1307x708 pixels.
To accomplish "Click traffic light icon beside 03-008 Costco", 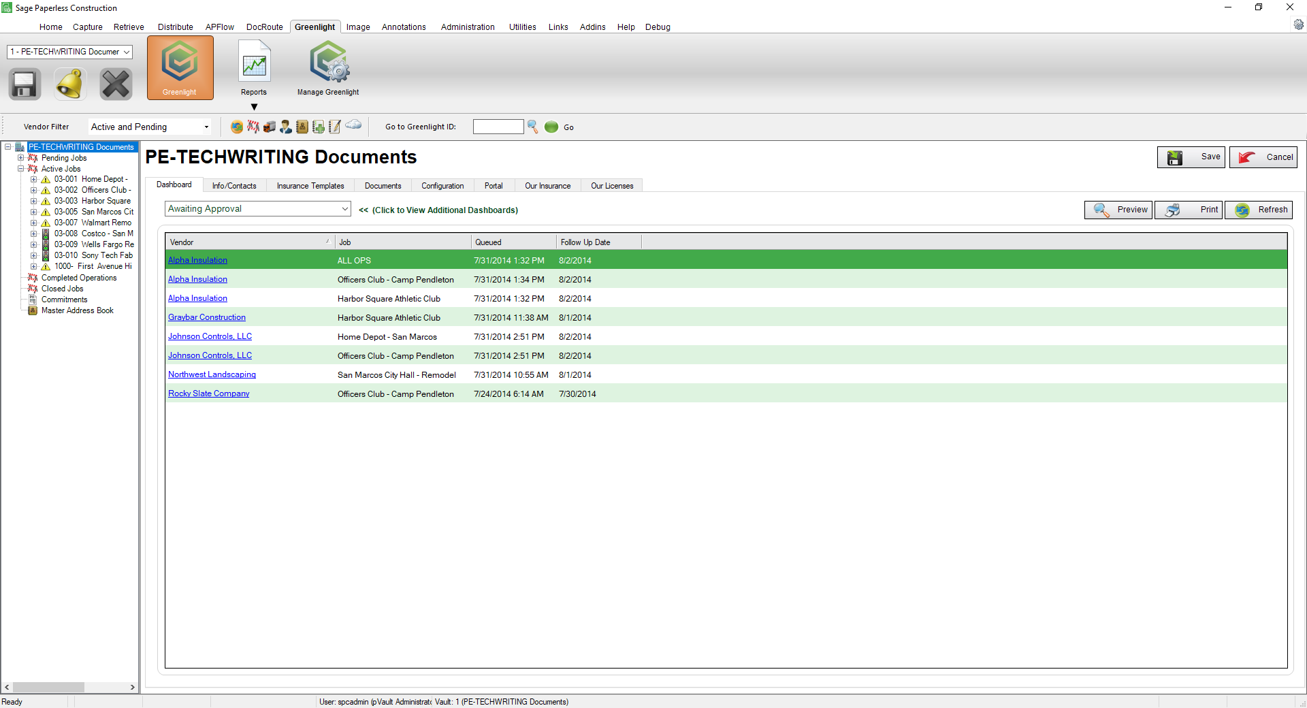I will 46,234.
